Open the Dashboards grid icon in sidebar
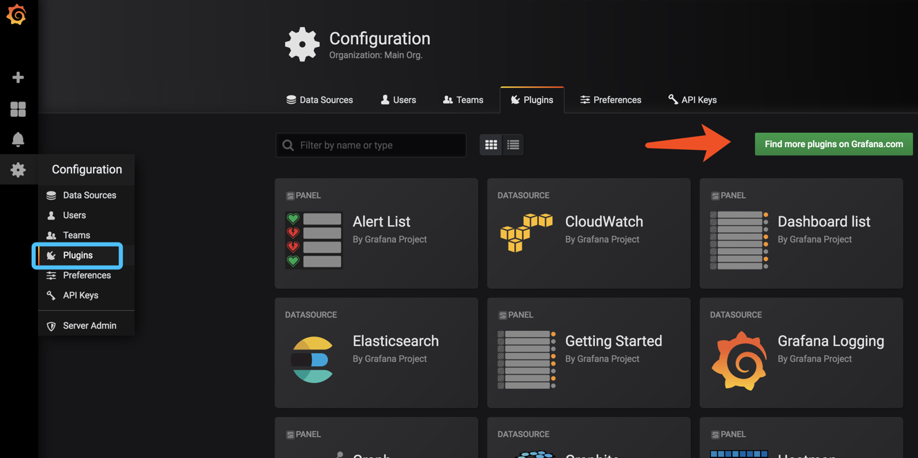The width and height of the screenshot is (918, 458). [18, 108]
